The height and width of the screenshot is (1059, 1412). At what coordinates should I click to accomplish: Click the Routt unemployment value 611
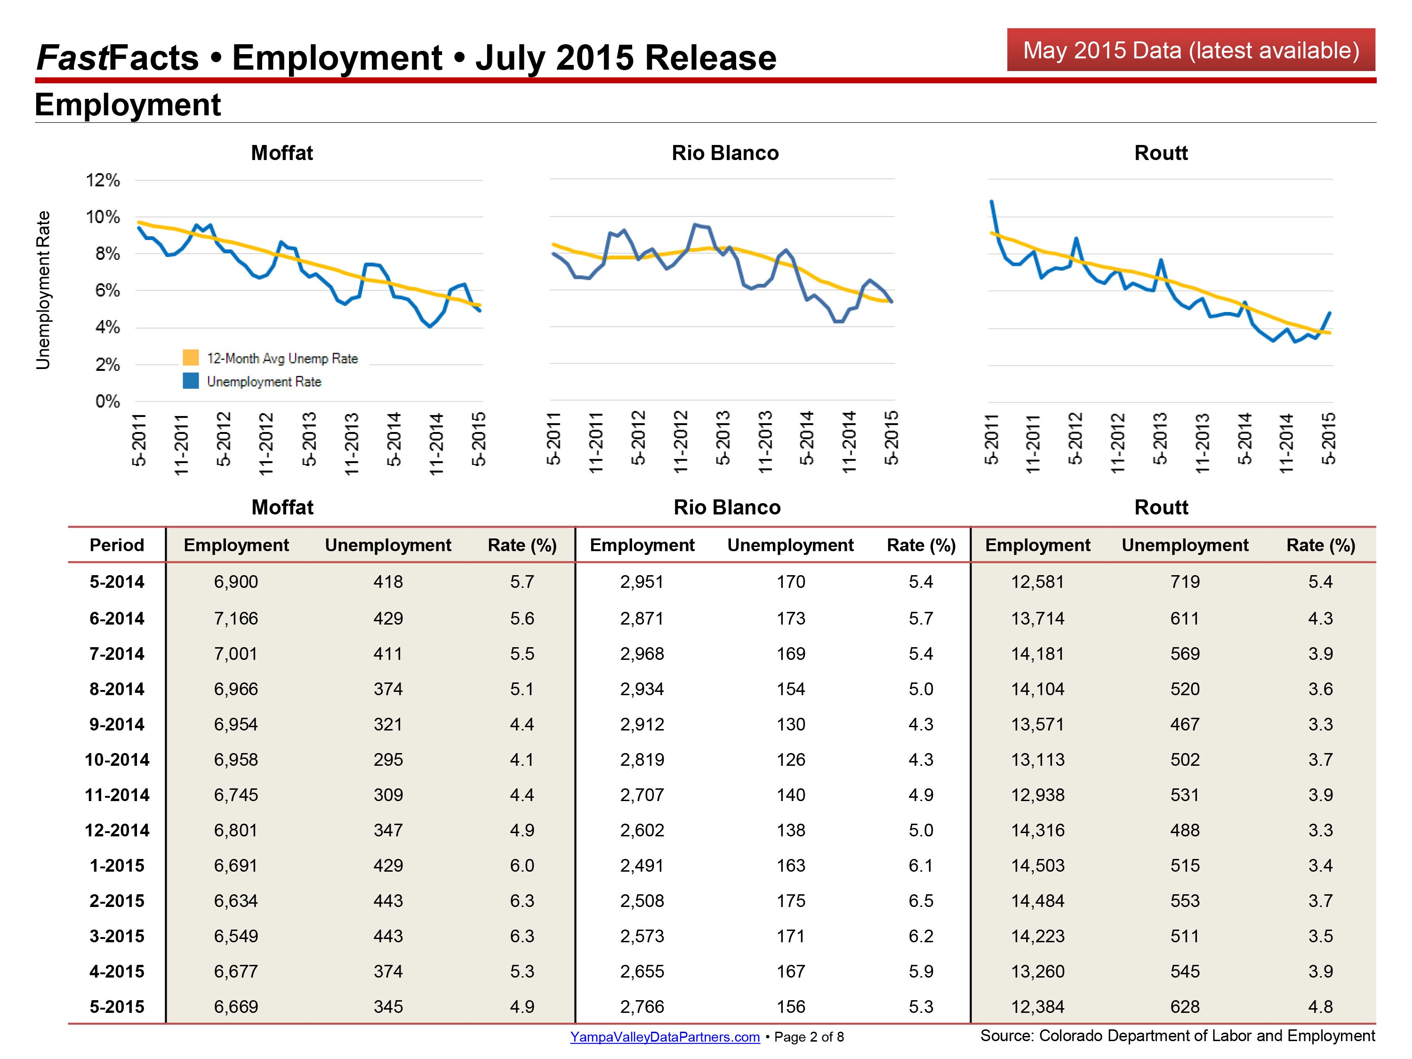click(x=1186, y=618)
